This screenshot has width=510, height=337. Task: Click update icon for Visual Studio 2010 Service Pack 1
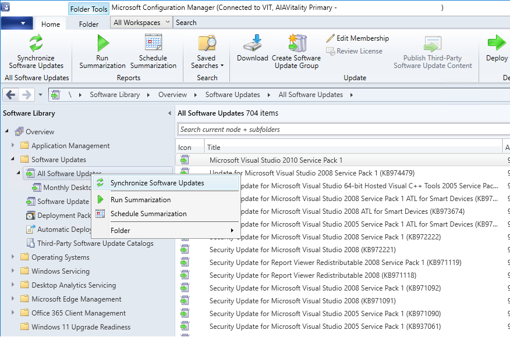185,160
